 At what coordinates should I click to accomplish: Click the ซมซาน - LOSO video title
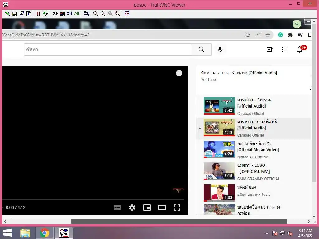click(254, 168)
